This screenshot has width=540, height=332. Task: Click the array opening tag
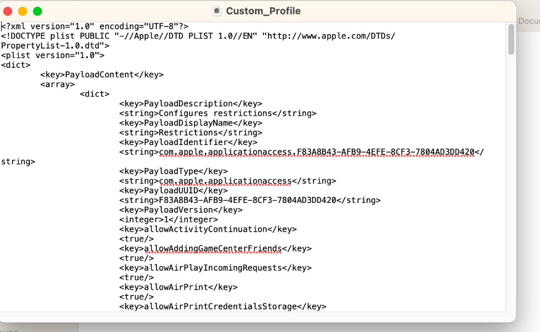click(x=57, y=84)
